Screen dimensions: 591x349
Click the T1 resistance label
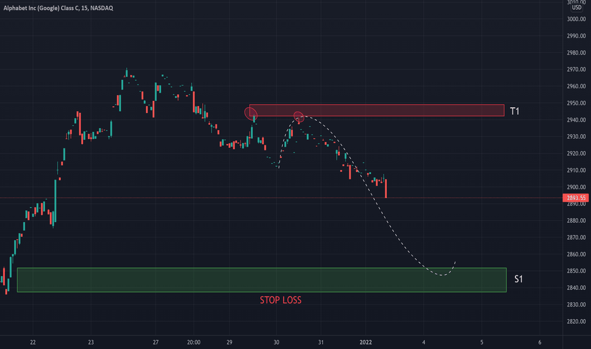point(514,111)
